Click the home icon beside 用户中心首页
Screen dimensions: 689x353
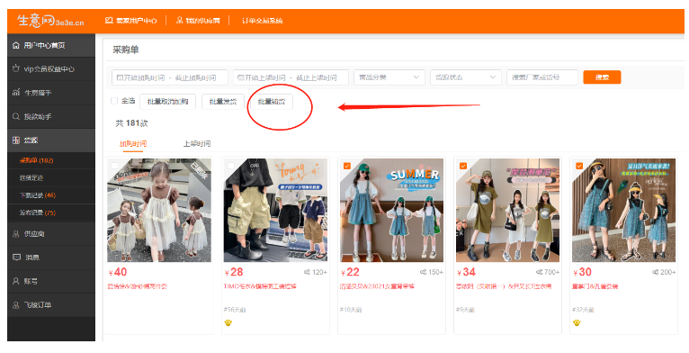point(16,45)
